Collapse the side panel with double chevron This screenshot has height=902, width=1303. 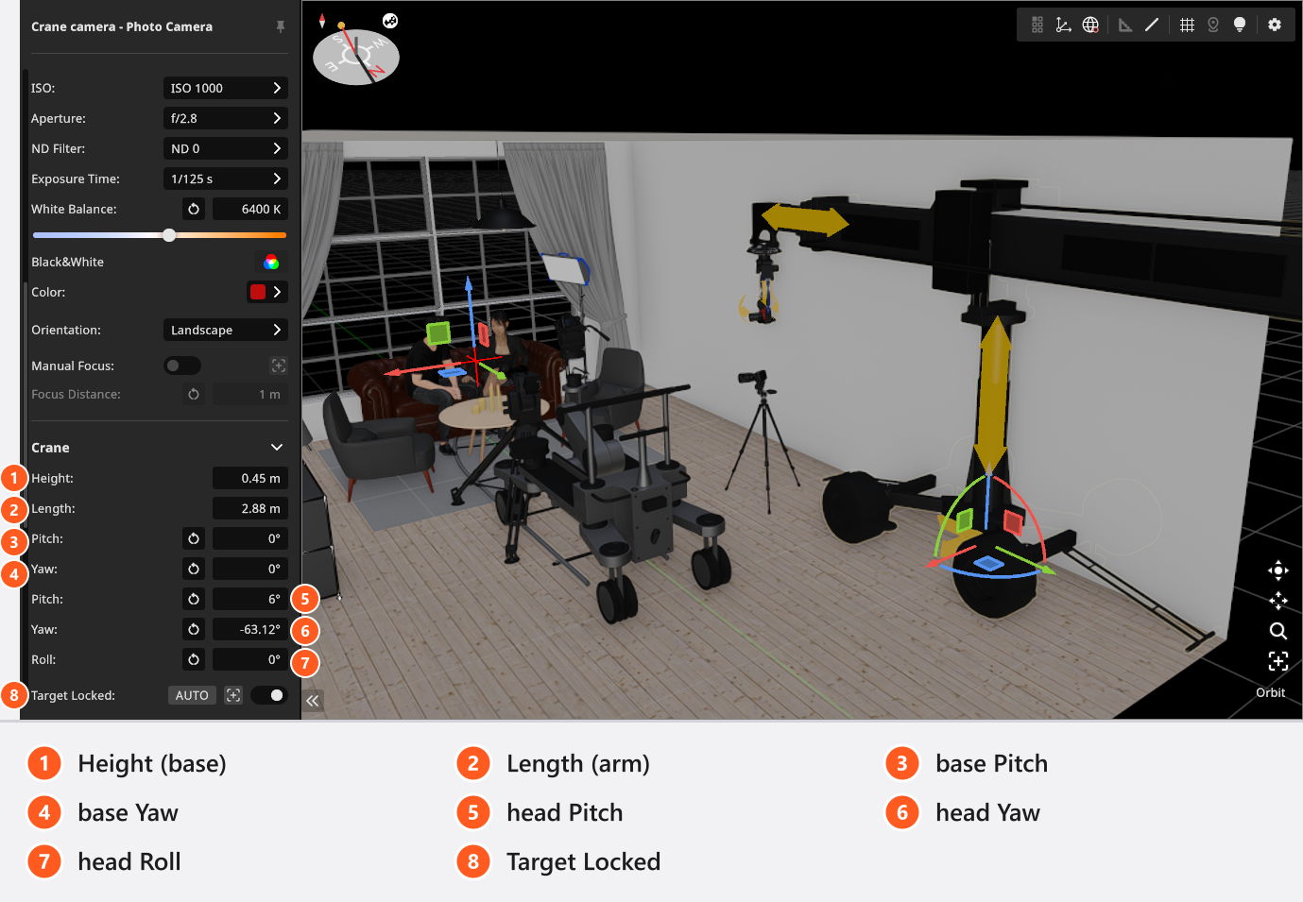(313, 700)
